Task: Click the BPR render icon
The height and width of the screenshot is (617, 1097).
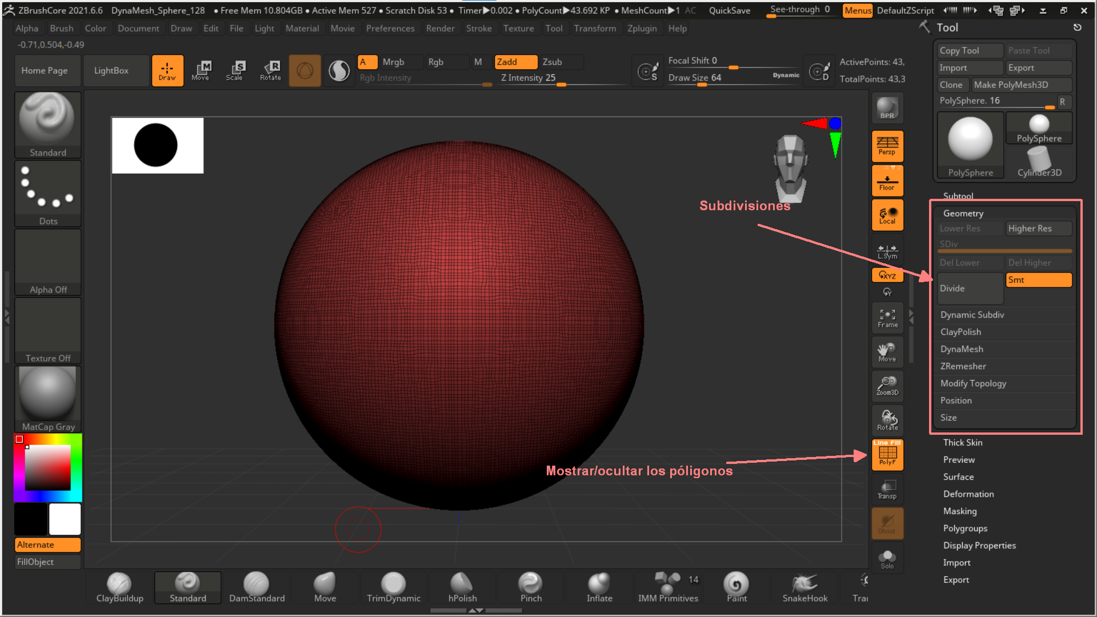Action: [887, 108]
